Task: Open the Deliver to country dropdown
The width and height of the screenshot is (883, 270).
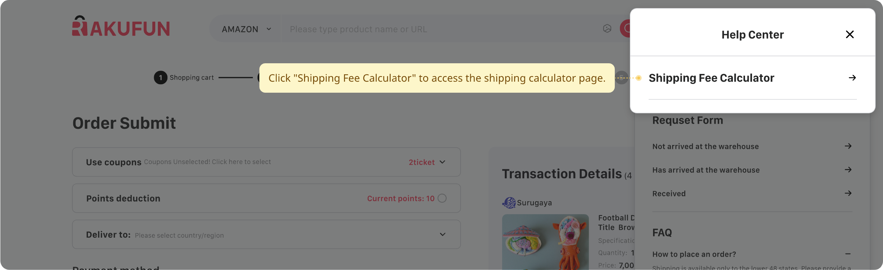Action: (443, 234)
